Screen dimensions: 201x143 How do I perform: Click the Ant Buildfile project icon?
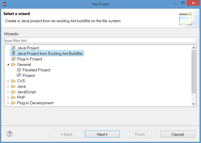(13, 53)
